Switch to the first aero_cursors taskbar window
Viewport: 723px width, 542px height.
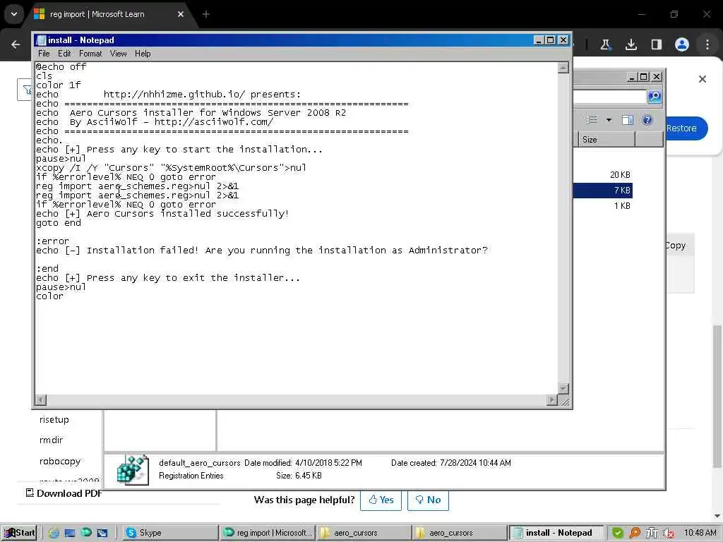[364, 534]
